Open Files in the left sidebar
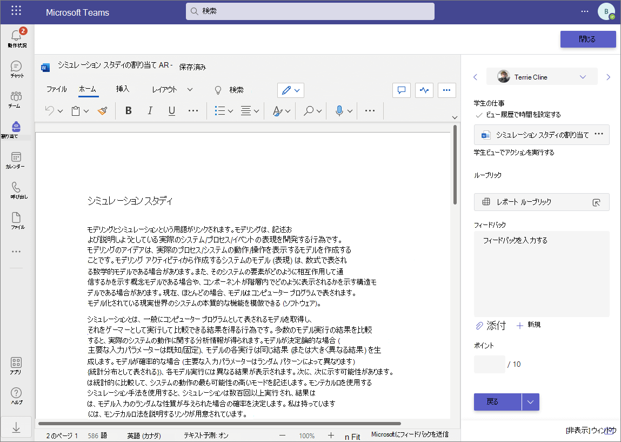This screenshot has height=442, width=621. (x=17, y=221)
